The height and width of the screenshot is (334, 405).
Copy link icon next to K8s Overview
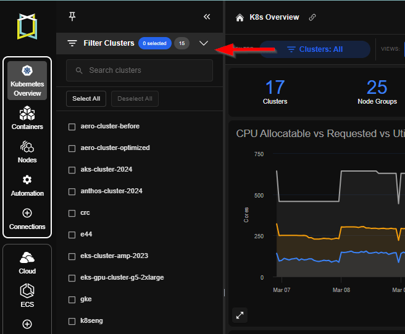(312, 17)
